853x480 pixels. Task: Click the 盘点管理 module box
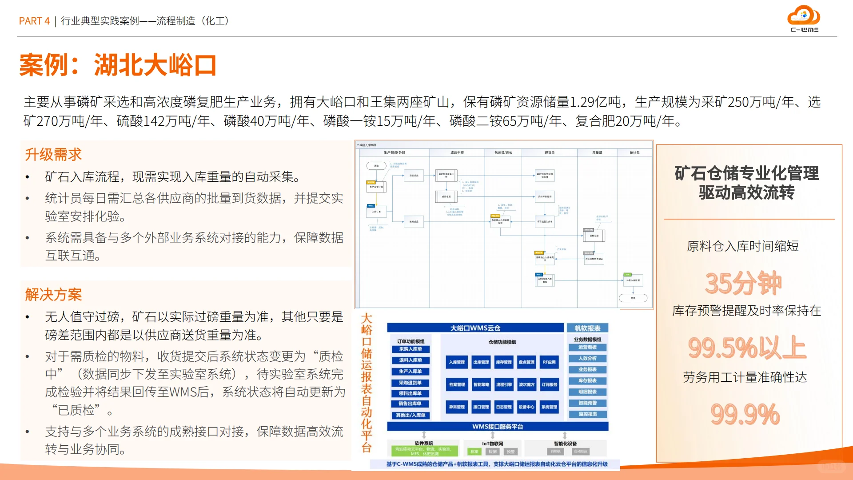527,362
